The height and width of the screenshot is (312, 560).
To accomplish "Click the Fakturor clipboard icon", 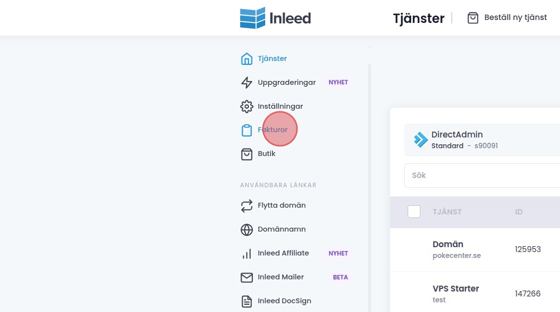I will (x=246, y=130).
